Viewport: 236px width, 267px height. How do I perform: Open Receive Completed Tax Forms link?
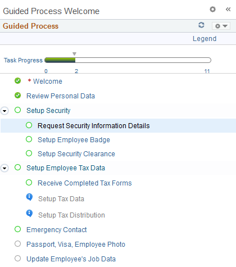(x=85, y=183)
